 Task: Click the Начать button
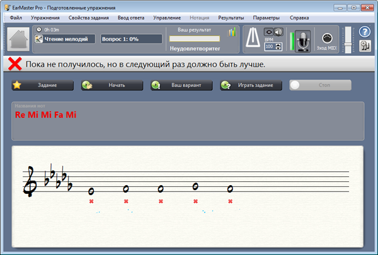point(112,85)
